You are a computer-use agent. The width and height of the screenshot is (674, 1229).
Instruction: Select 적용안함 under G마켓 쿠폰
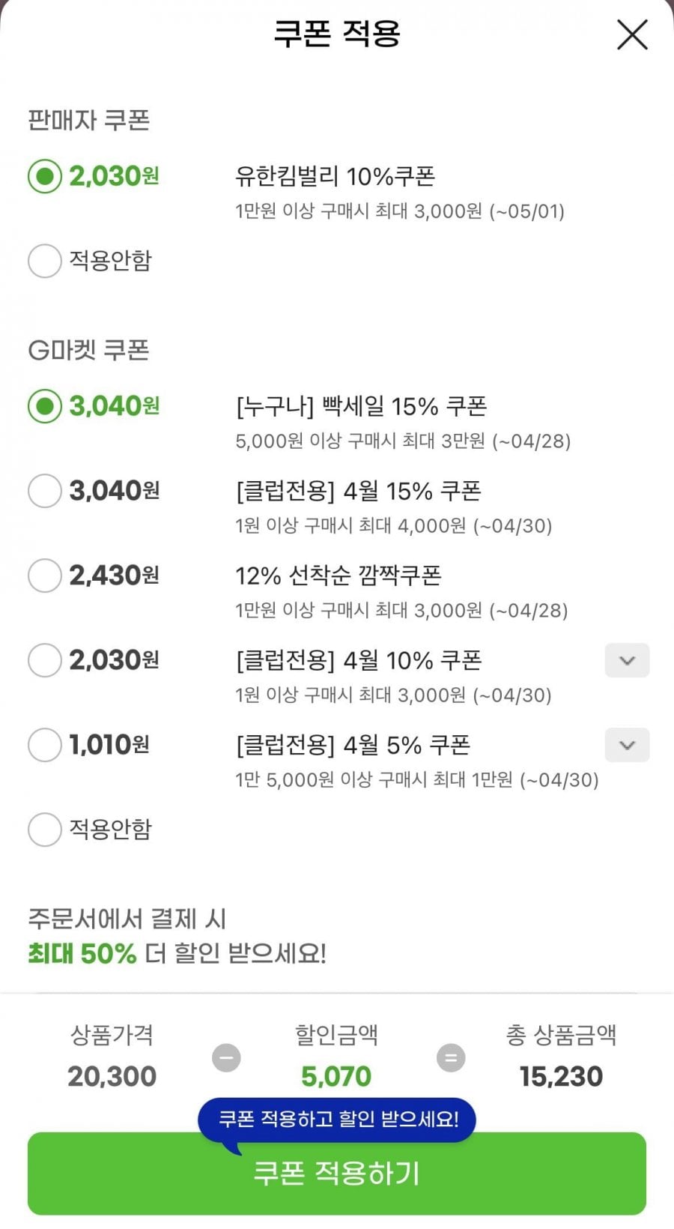(x=45, y=830)
